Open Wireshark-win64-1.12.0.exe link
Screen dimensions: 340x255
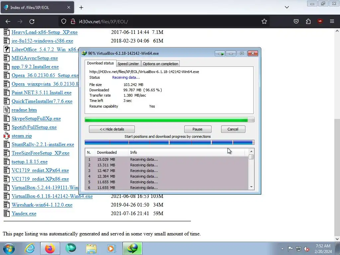click(x=42, y=205)
